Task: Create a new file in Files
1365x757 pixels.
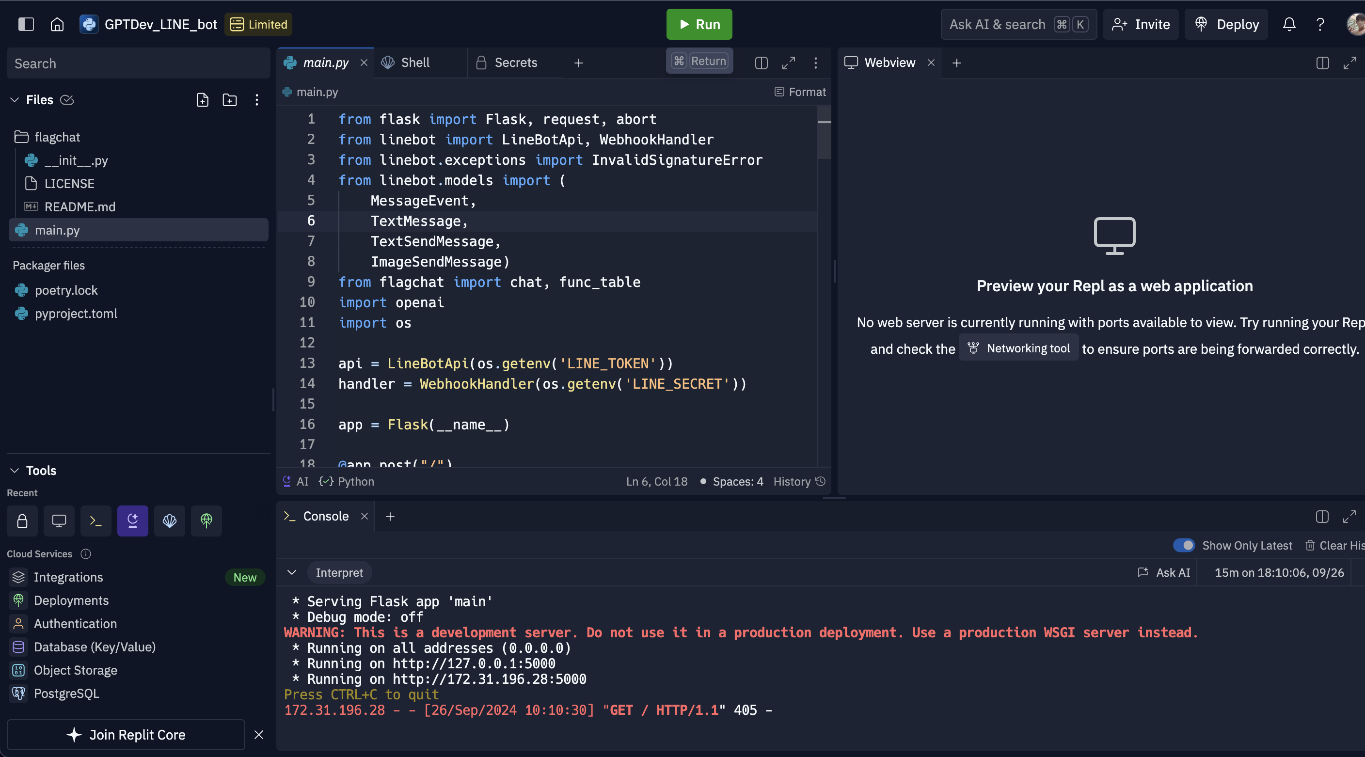Action: tap(203, 99)
